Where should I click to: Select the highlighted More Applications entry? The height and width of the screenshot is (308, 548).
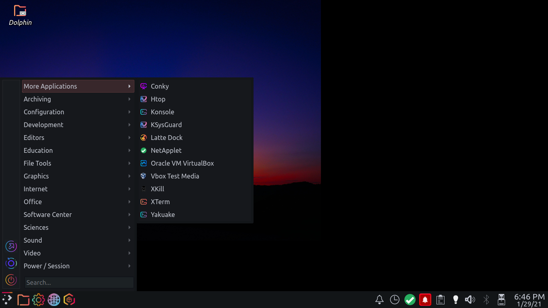click(78, 86)
